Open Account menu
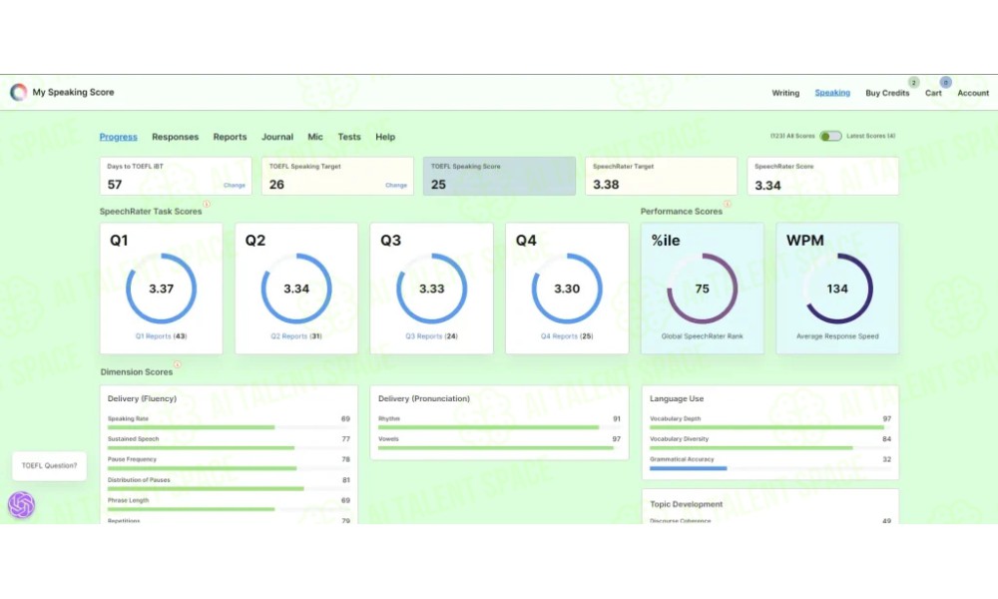The width and height of the screenshot is (998, 599). point(973,93)
